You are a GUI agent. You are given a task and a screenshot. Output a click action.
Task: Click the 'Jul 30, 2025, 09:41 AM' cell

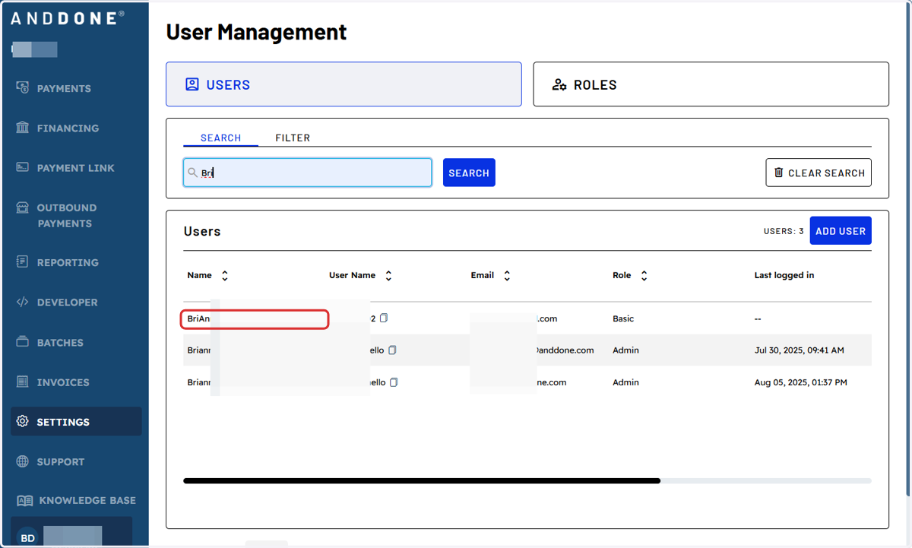[x=799, y=350]
